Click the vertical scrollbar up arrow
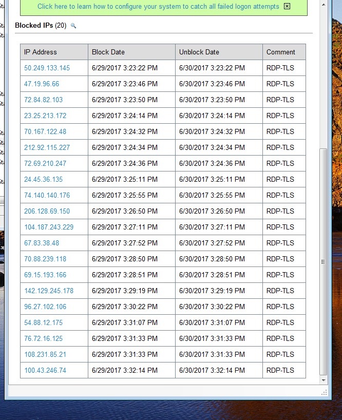Viewport: 342px width, 420px height. click(x=324, y=5)
